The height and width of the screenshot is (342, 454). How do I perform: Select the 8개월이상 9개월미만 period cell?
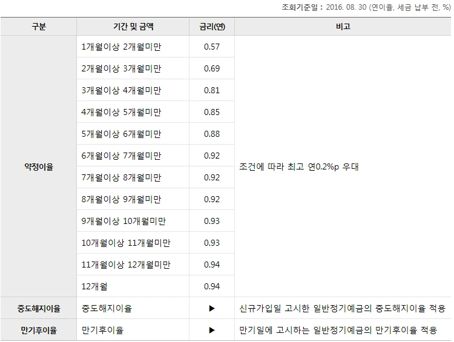[133, 199]
